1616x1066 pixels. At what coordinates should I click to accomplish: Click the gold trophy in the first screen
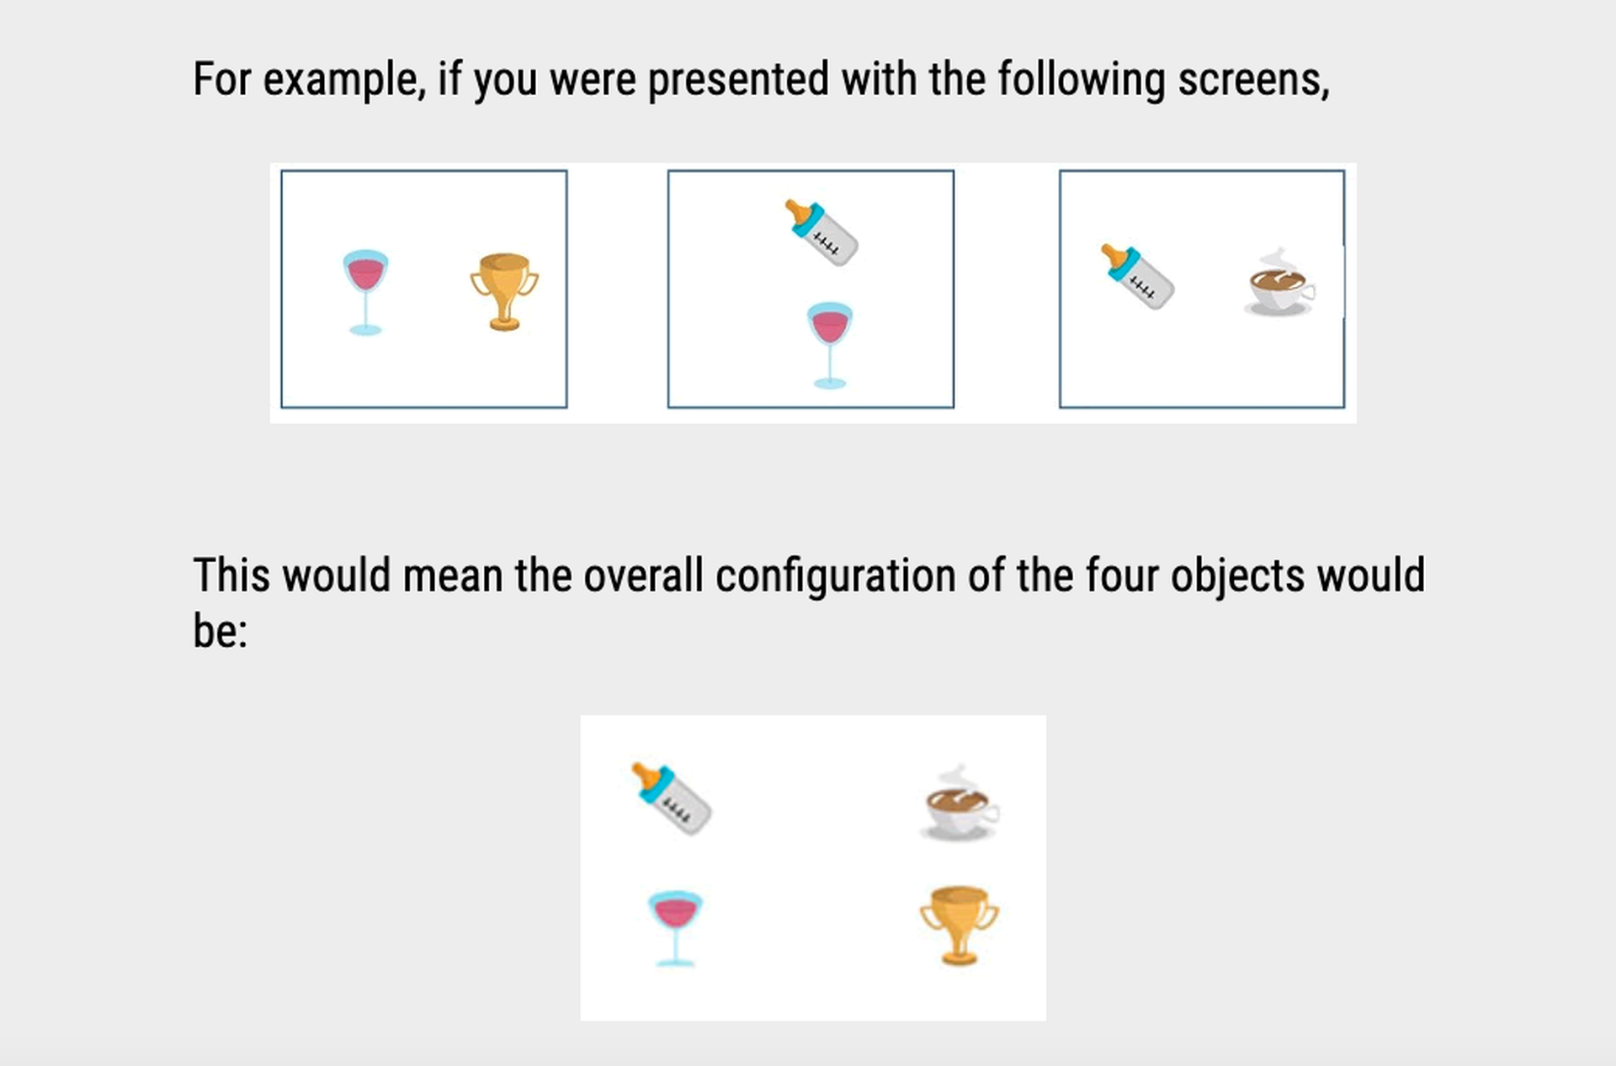(x=504, y=292)
